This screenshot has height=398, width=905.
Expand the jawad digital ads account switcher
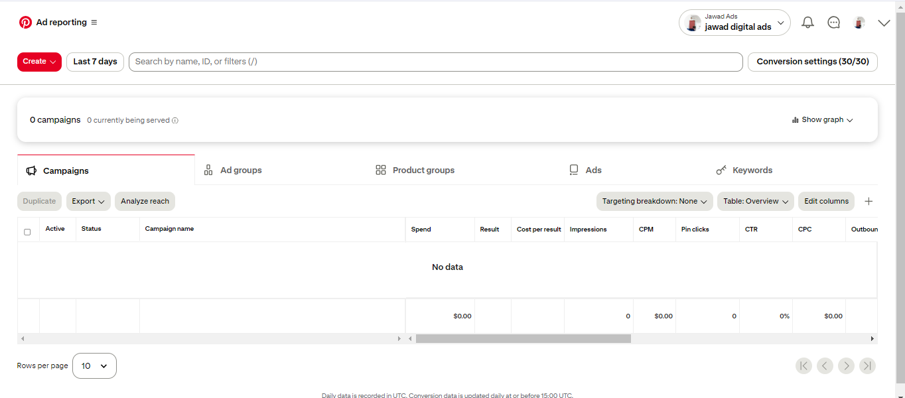pyautogui.click(x=734, y=23)
